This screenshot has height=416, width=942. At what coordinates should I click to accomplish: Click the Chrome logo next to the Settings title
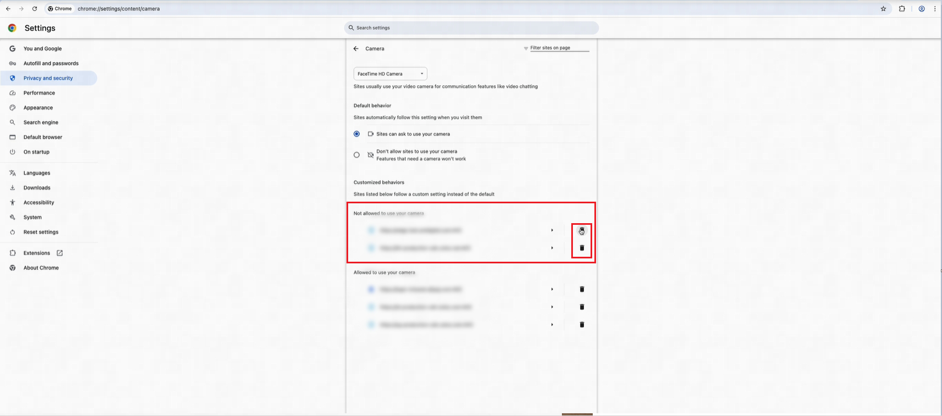coord(12,28)
